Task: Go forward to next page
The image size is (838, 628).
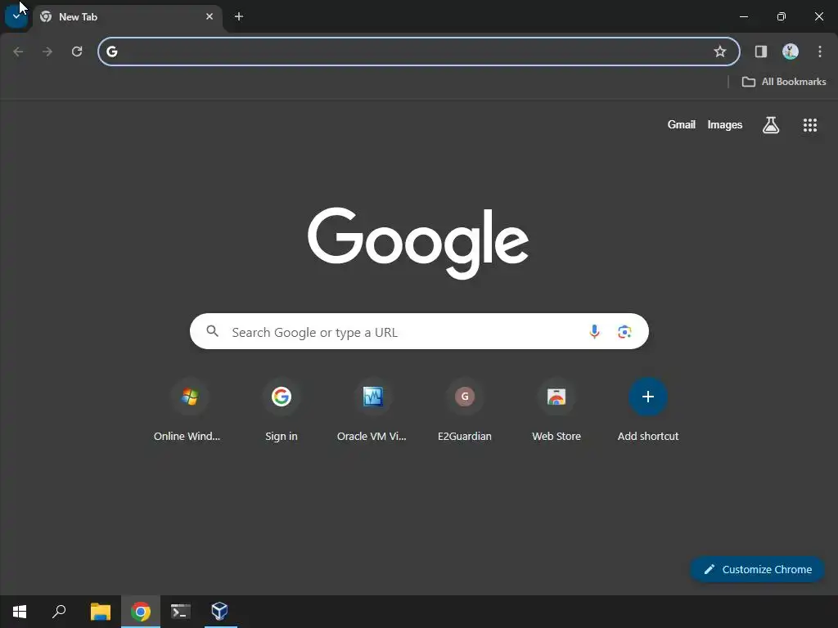Action: pyautogui.click(x=47, y=52)
